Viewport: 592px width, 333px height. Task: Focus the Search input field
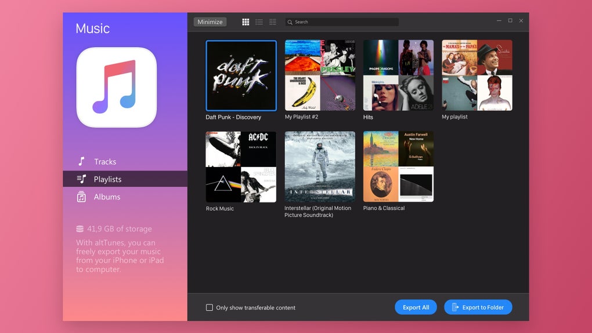pos(342,22)
